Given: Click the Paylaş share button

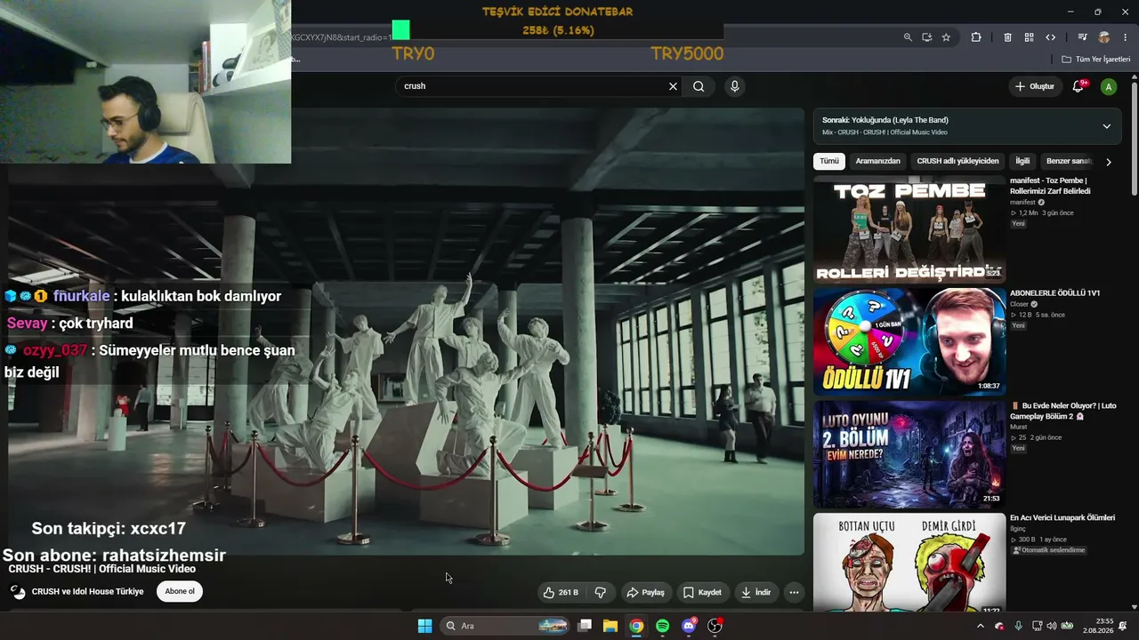Looking at the screenshot, I should (x=645, y=592).
